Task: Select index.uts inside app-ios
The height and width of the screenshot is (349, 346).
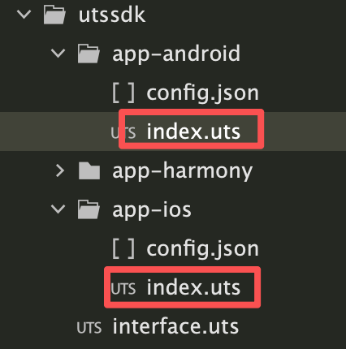Action: pyautogui.click(x=193, y=287)
